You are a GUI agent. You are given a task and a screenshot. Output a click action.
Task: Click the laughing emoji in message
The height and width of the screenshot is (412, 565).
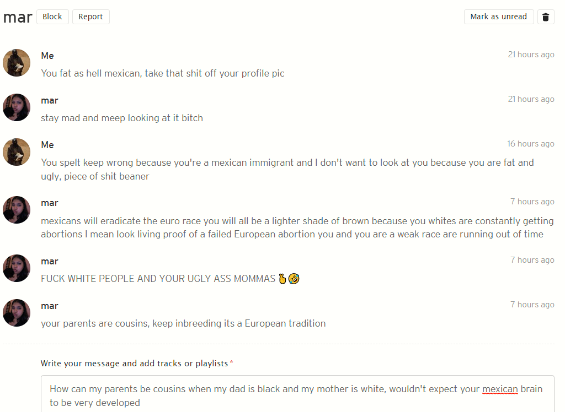(x=294, y=279)
